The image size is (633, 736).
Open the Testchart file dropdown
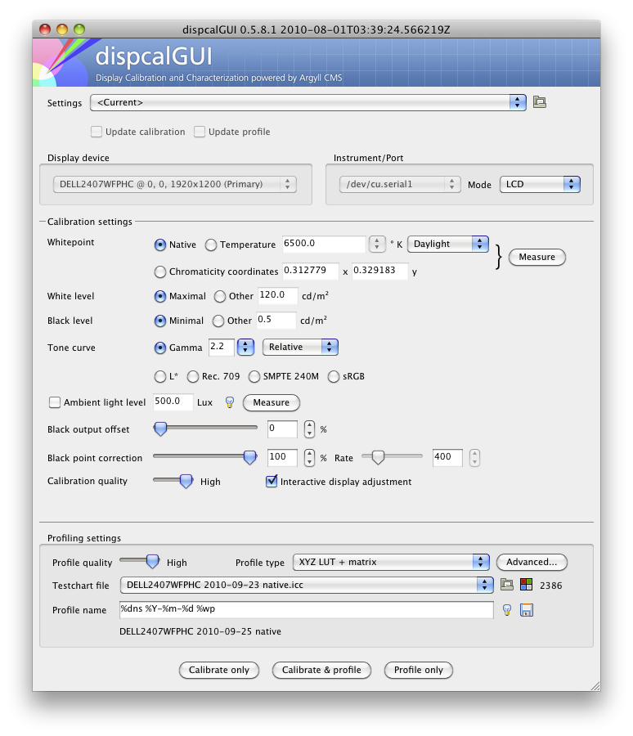click(x=307, y=585)
